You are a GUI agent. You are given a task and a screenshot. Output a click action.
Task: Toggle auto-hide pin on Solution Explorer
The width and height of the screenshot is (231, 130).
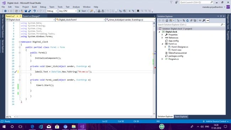tap(221, 16)
